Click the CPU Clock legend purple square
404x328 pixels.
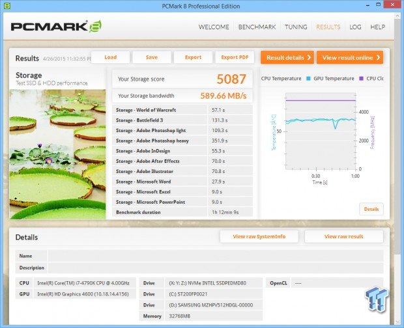click(x=361, y=79)
